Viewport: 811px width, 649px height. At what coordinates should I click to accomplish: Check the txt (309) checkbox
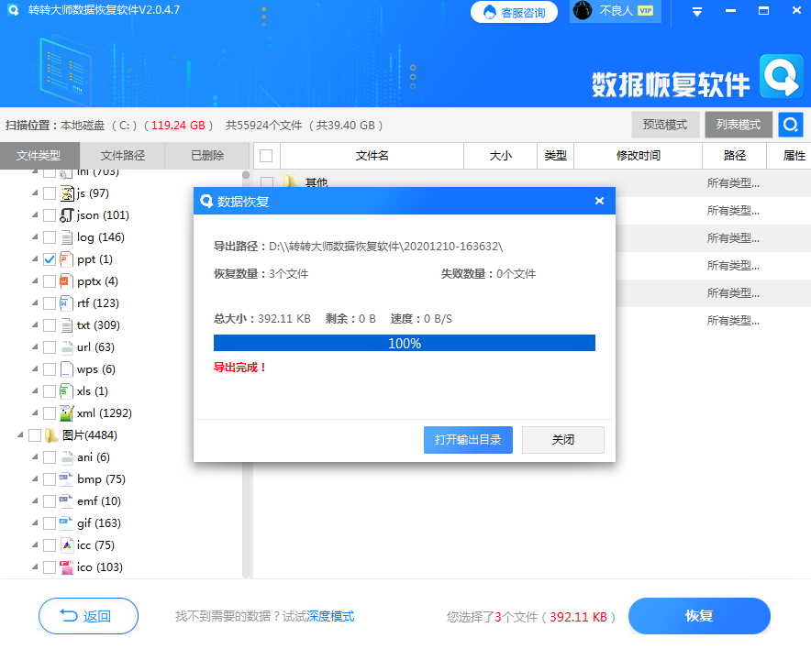(50, 324)
